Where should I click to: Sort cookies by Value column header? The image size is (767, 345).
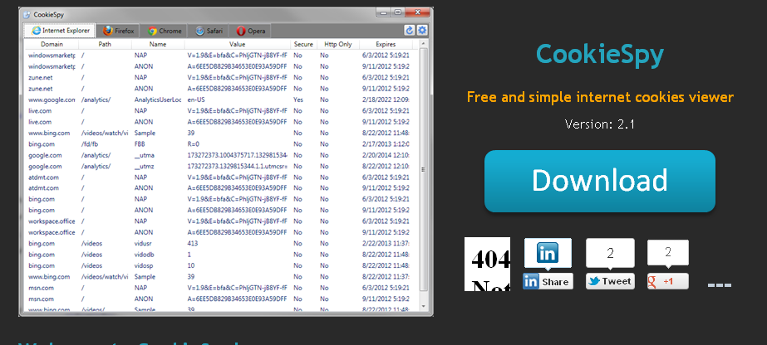237,44
